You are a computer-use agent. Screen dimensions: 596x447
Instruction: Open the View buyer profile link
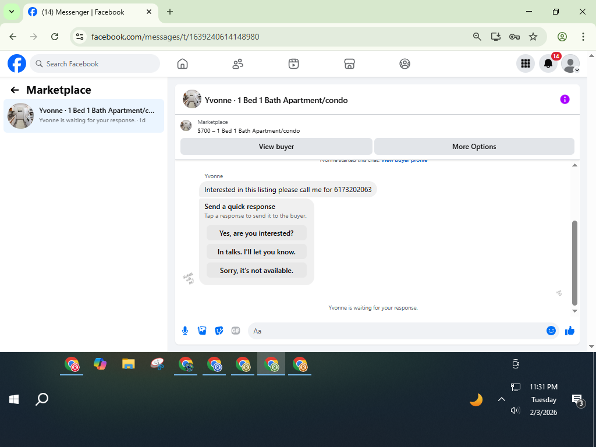coord(404,161)
